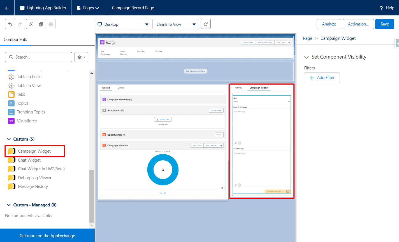Screen dimensions: 399x242
Task: Click the Campaign Members icon
Action: coord(104,145)
